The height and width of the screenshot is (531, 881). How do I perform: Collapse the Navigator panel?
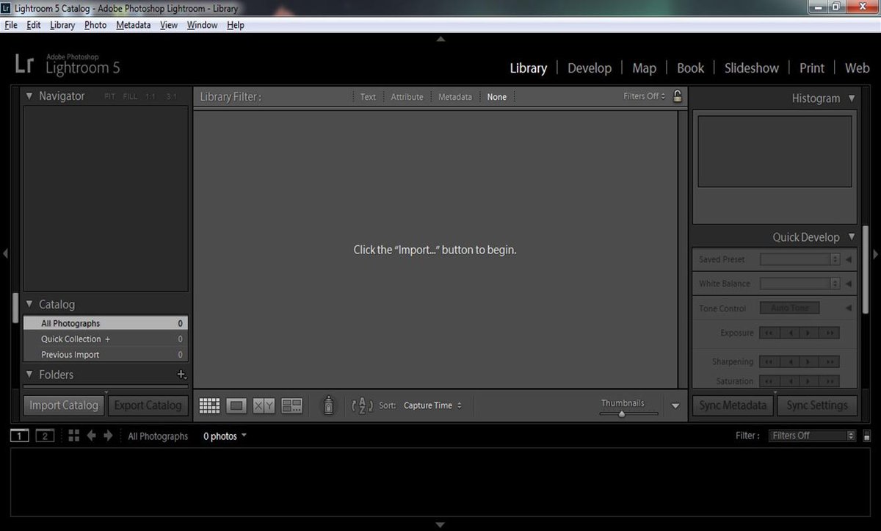tap(29, 95)
